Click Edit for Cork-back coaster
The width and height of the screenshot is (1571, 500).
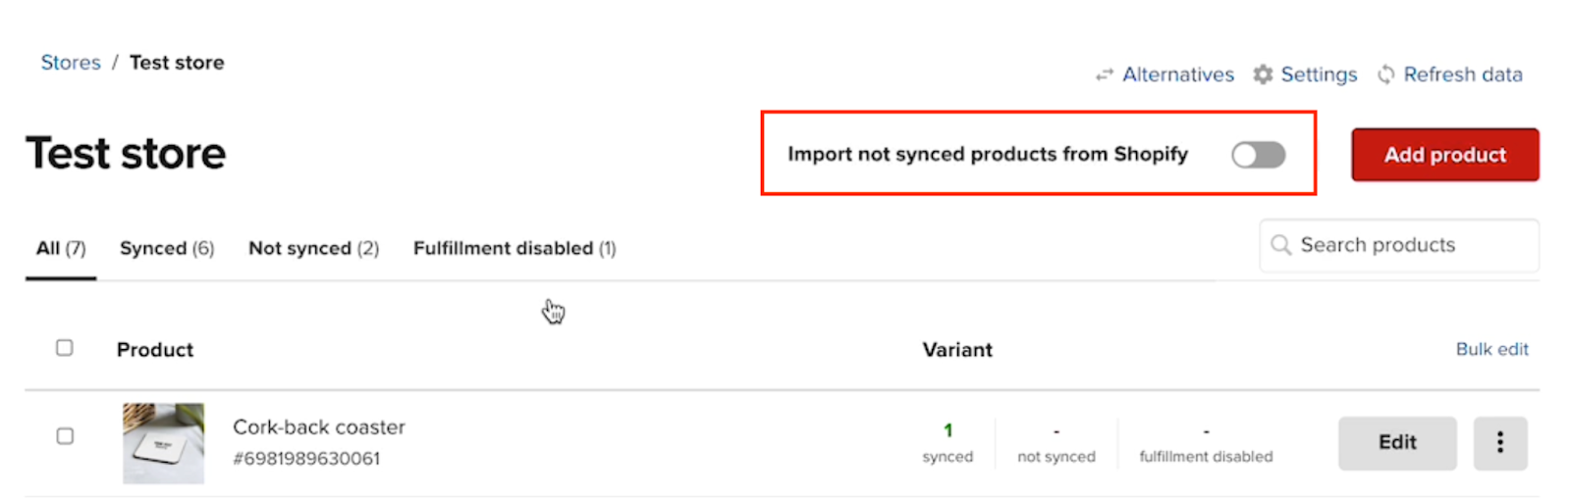click(1396, 443)
